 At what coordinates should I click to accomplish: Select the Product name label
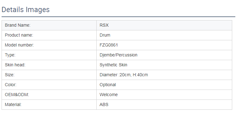[x=19, y=35]
